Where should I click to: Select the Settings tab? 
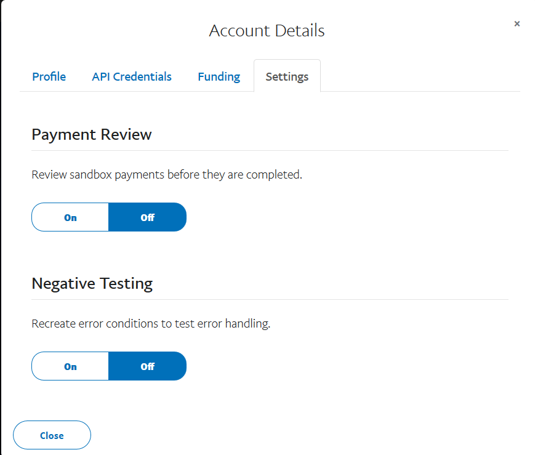coord(287,77)
